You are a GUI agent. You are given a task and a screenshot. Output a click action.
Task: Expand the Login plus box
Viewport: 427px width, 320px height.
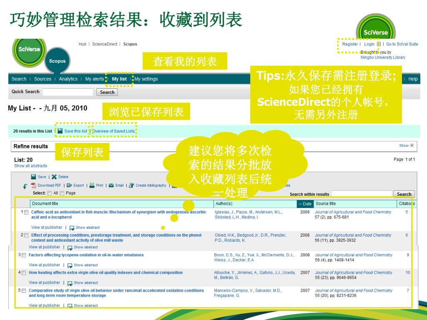click(x=379, y=44)
